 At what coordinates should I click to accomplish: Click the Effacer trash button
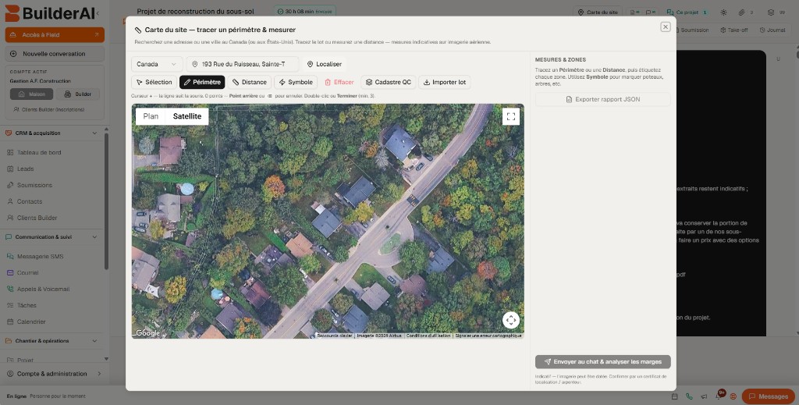tap(339, 82)
